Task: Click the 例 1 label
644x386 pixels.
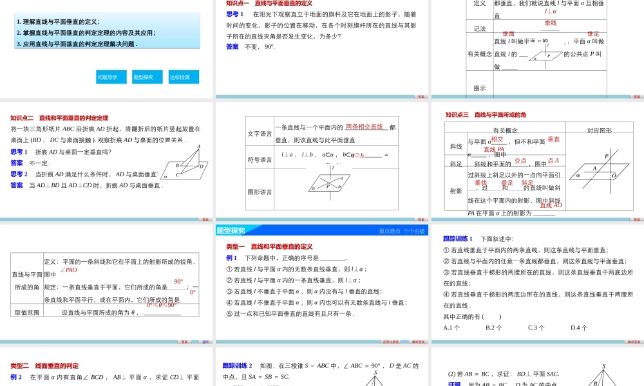Action: [232, 258]
